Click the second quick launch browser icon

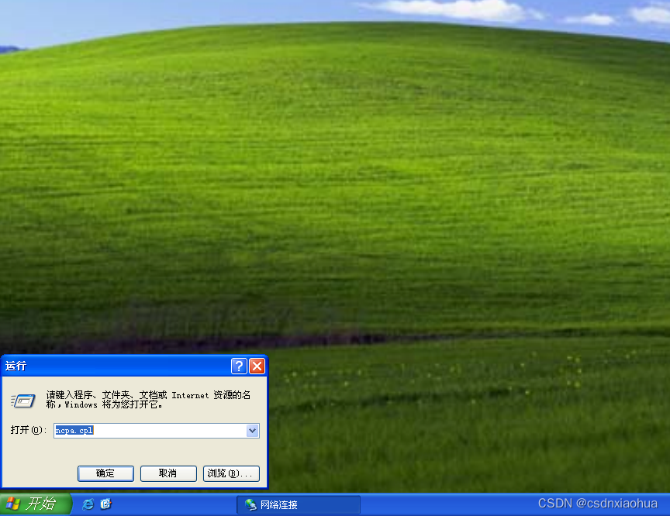coord(105,504)
